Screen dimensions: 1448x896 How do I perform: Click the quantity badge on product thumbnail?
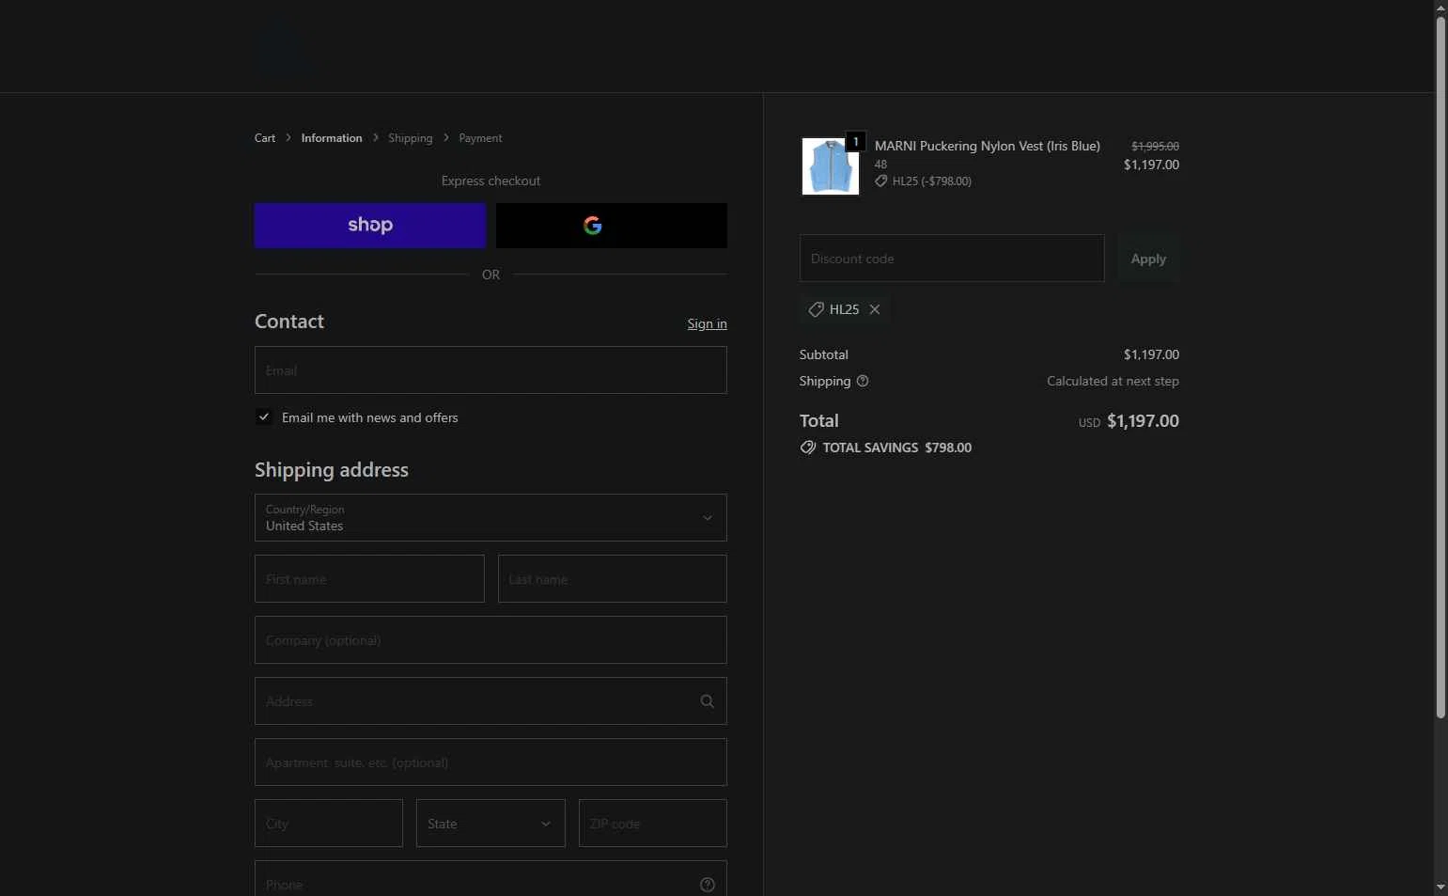[x=855, y=142]
